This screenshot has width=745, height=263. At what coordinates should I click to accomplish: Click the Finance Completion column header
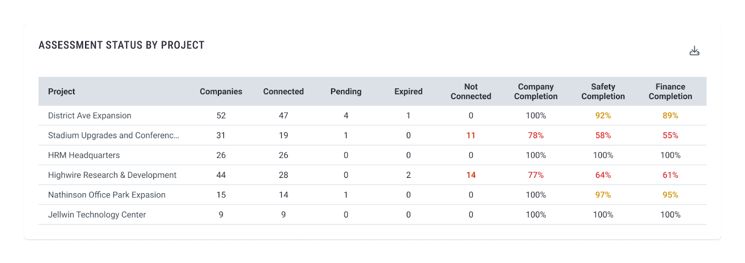(670, 92)
